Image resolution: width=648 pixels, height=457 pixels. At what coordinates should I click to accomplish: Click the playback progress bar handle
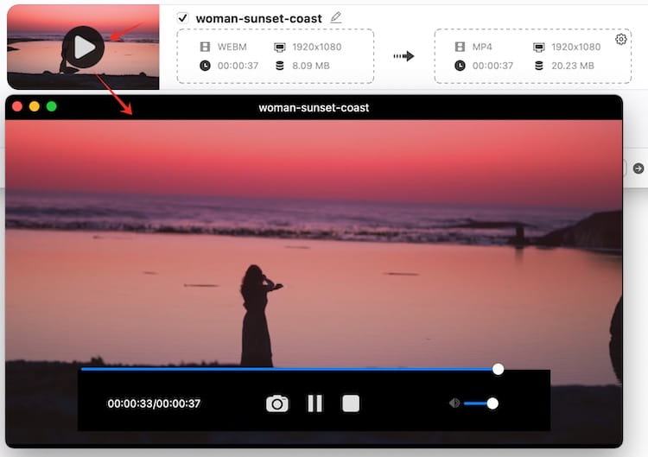pyautogui.click(x=498, y=369)
